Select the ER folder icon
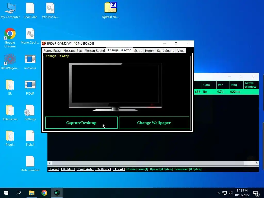 [10, 87]
